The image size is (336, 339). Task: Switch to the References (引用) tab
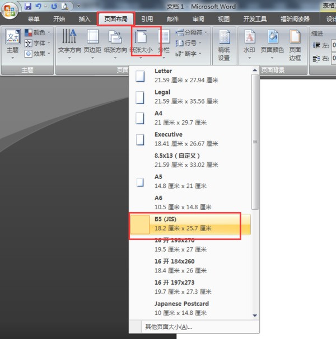[147, 19]
